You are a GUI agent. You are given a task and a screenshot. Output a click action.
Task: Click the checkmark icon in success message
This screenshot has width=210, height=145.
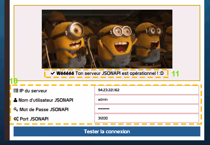coord(53,73)
